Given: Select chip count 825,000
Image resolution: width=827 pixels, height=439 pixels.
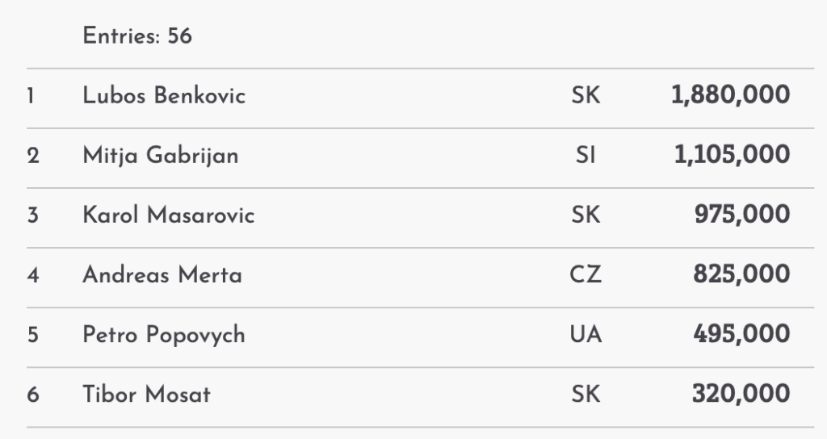Looking at the screenshot, I should point(741,275).
